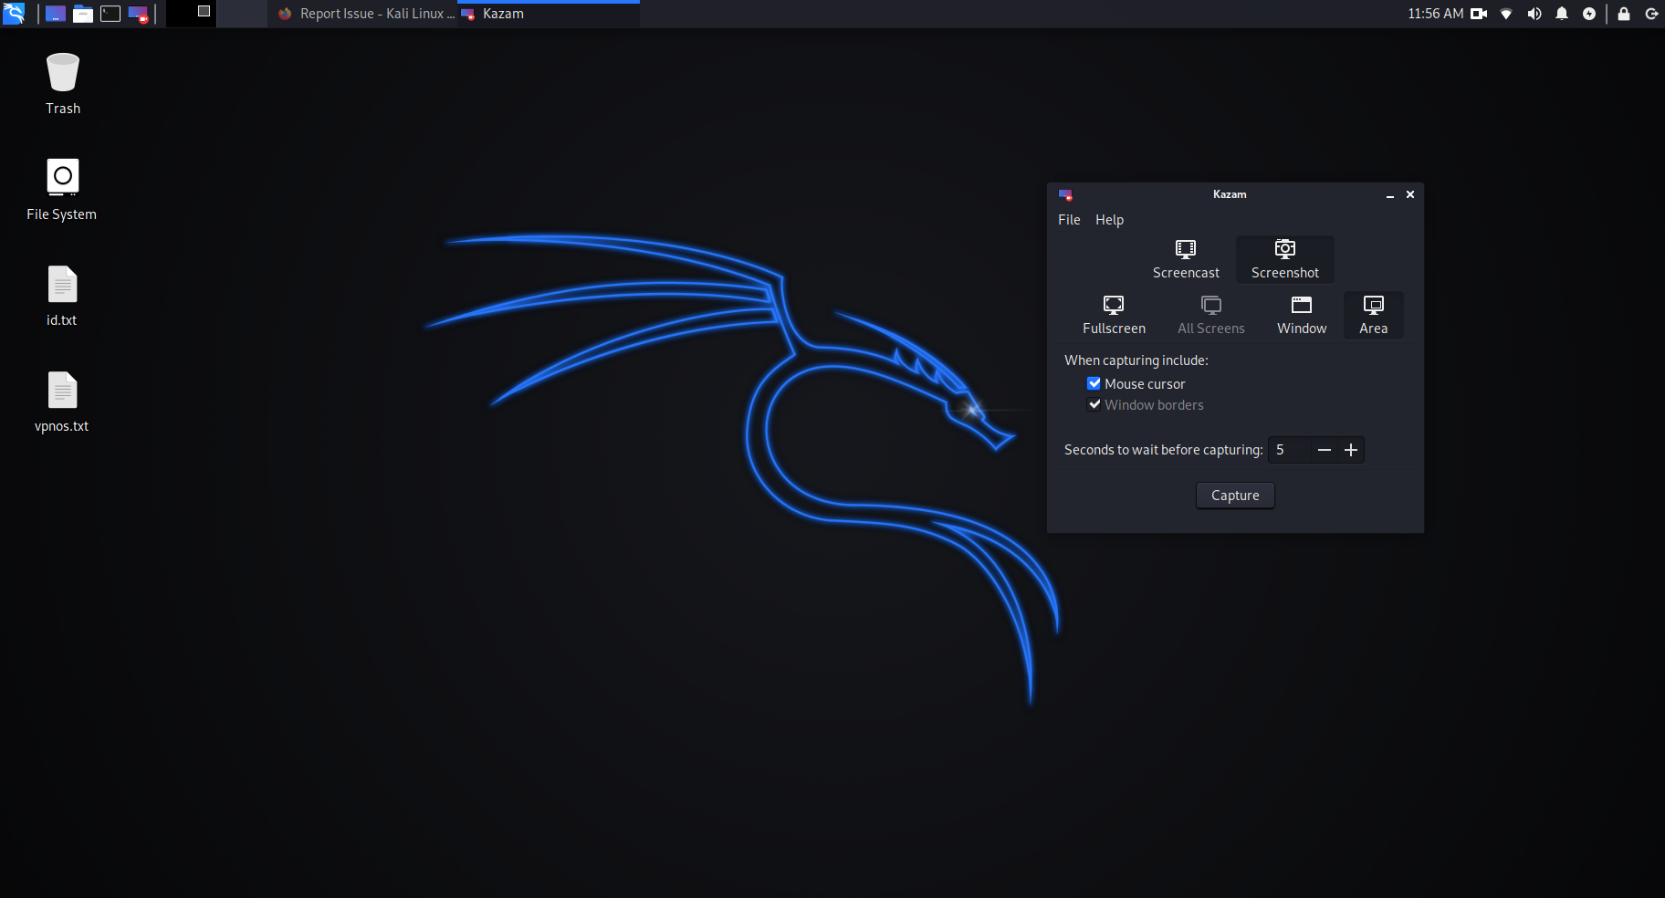Open the Kali applications menu icon
This screenshot has width=1665, height=898.
click(14, 14)
